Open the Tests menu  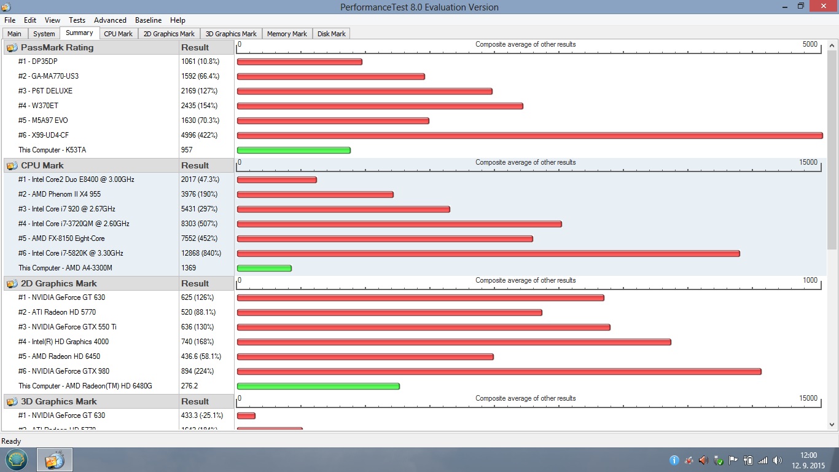77,20
